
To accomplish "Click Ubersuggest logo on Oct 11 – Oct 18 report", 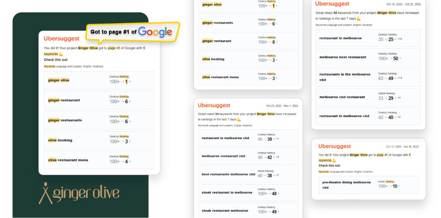I will coord(335,146).
